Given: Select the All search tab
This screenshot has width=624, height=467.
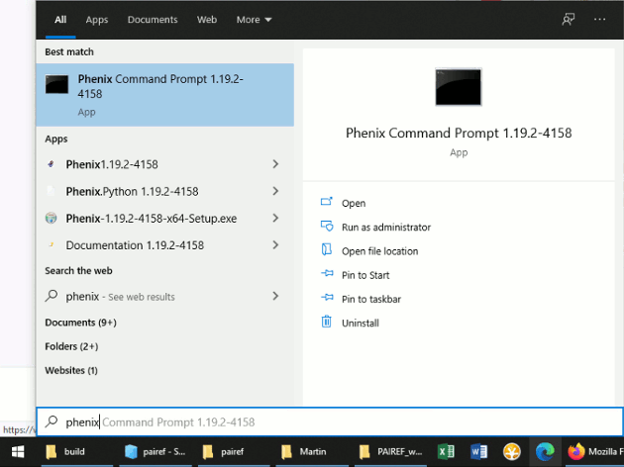Looking at the screenshot, I should [x=60, y=20].
